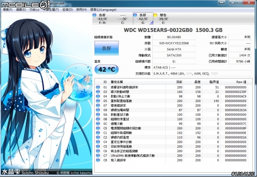Click the double-arrow button in title bar
The width and height of the screenshot is (257, 177).
pos(221,2)
